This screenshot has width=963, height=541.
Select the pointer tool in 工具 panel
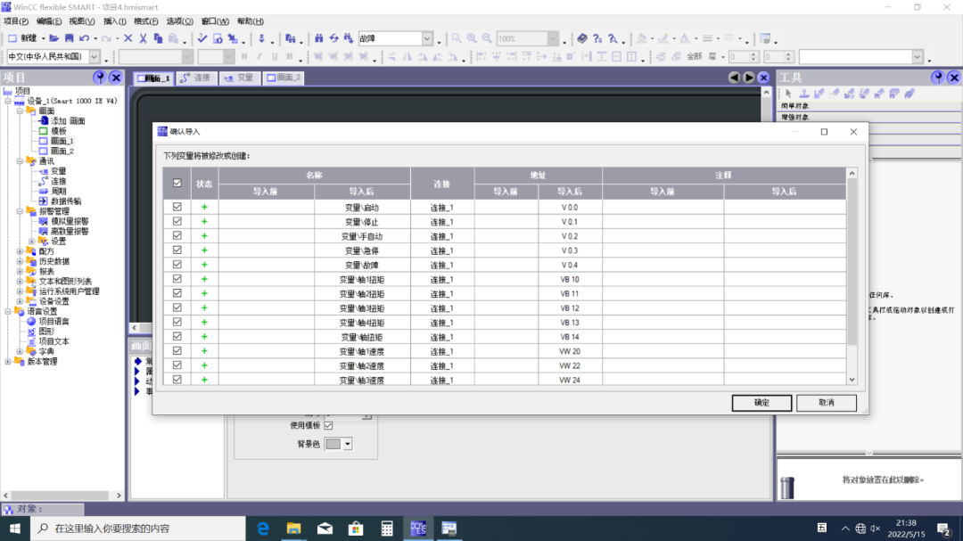coord(788,94)
